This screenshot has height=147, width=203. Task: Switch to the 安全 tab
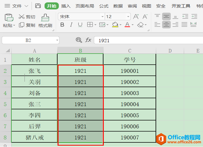[x=161, y=6]
